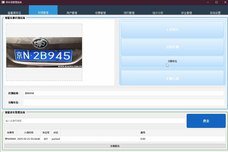Go to the 预约管理 tab
The width and height of the screenshot is (228, 152).
coord(129,10)
